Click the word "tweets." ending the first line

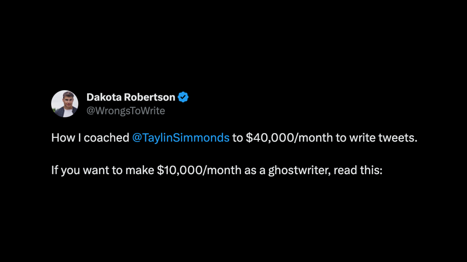(398, 138)
